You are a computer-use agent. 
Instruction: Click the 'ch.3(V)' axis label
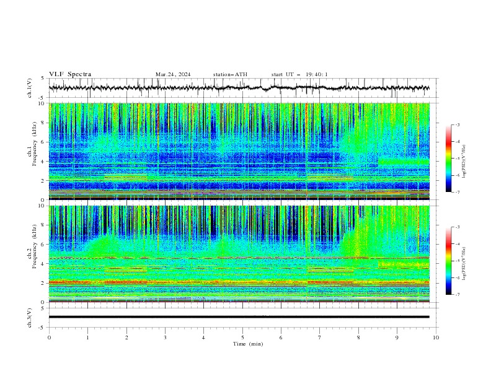click(30, 318)
